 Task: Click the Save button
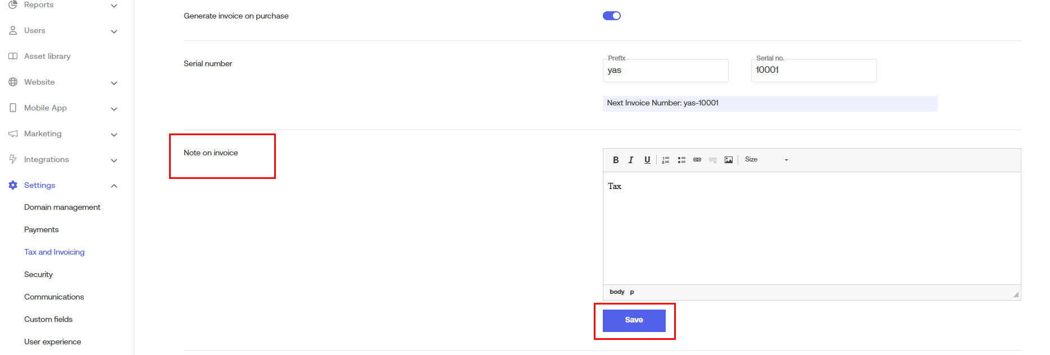pyautogui.click(x=634, y=320)
